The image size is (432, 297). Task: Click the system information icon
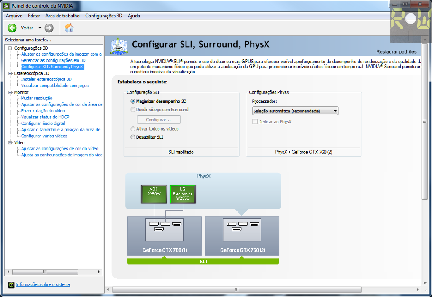[11, 285]
